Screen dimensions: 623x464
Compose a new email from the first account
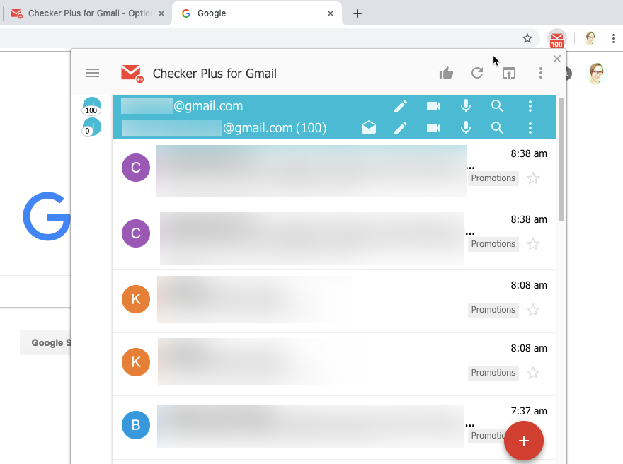tap(401, 106)
